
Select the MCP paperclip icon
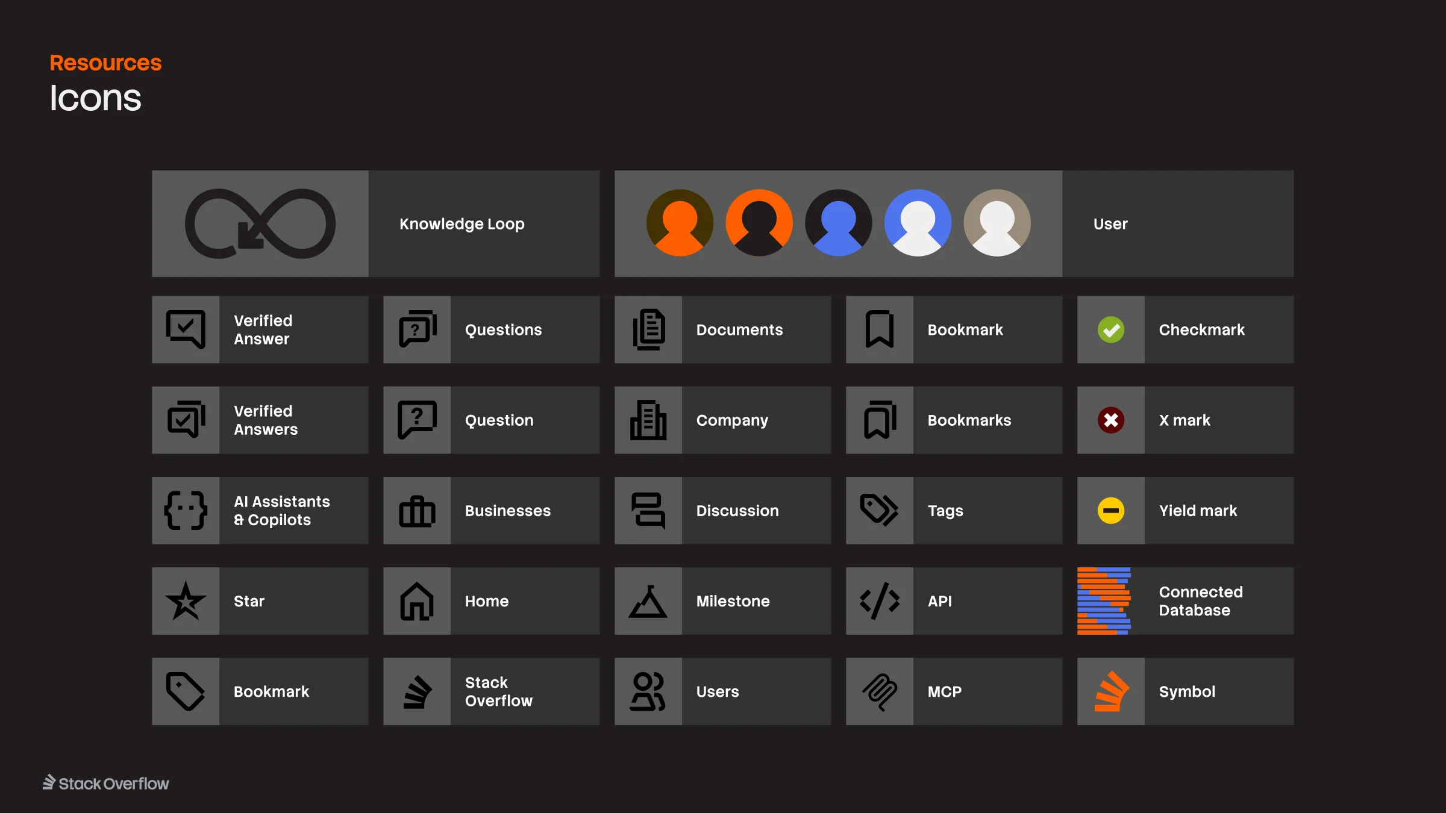coord(880,692)
